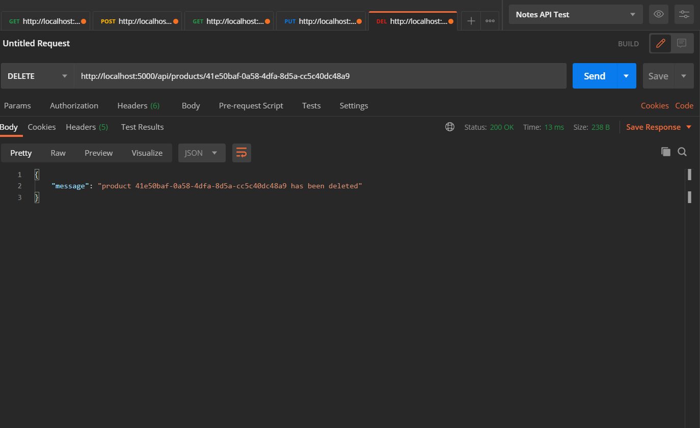Open the orange Cookies link beside Code
The image size is (700, 428).
point(655,106)
